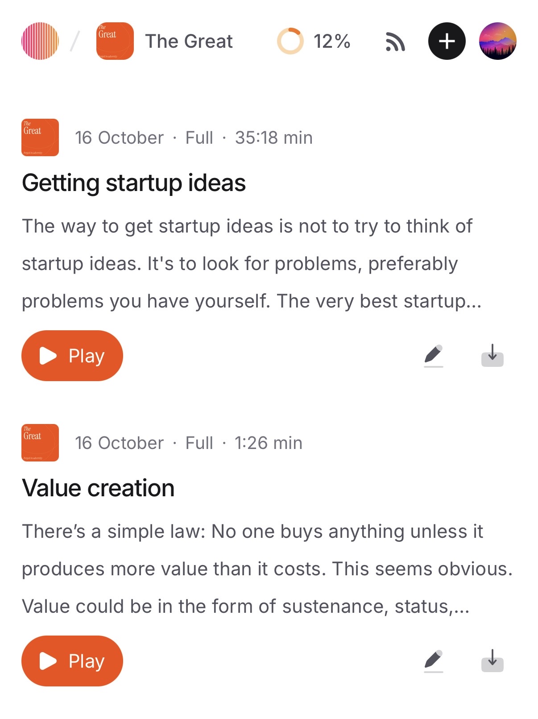Click the RSS feed icon
Viewport: 538px width, 719px height.
pos(395,42)
